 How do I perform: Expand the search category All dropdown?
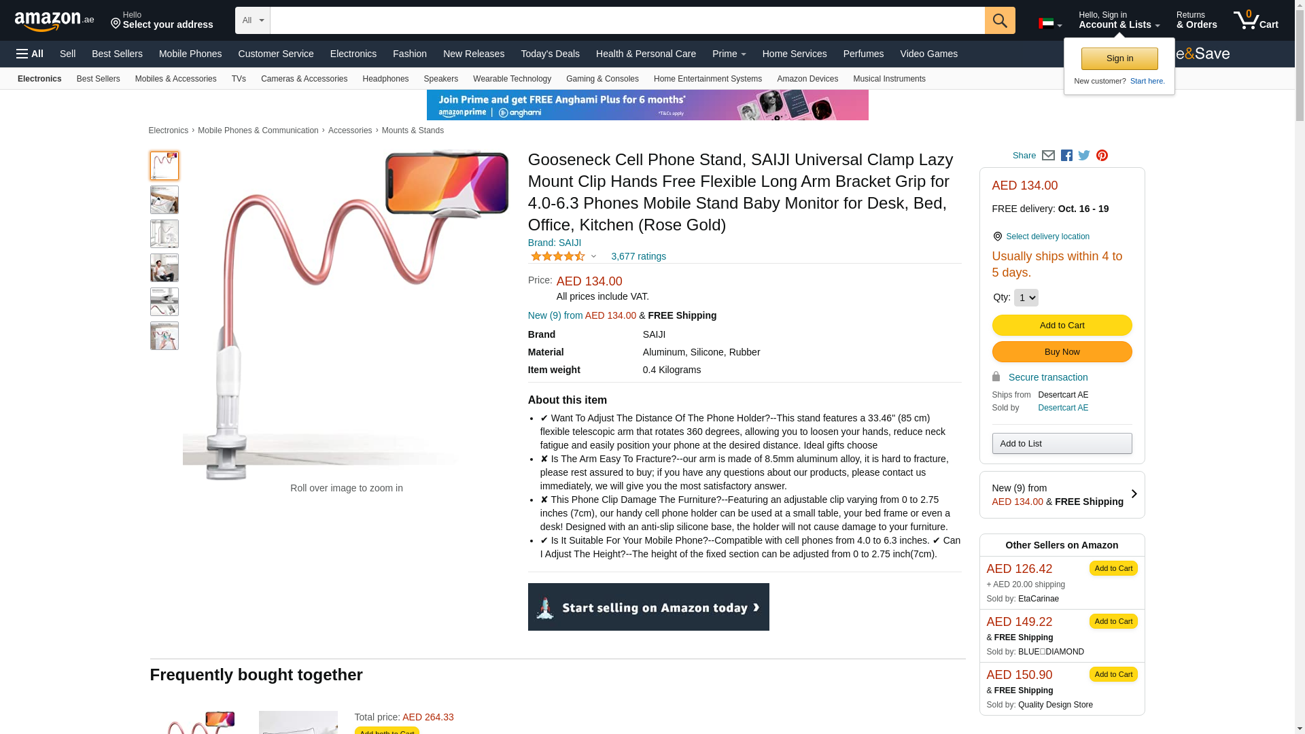[x=252, y=20]
